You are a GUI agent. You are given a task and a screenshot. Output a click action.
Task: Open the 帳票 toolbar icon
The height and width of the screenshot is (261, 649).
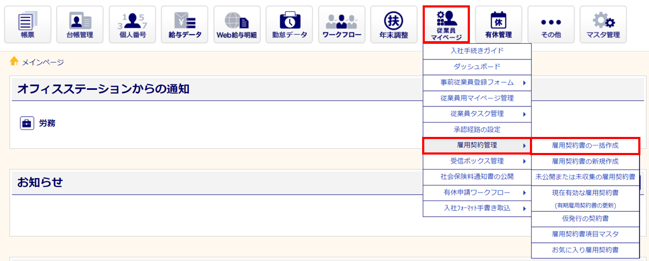tap(27, 25)
